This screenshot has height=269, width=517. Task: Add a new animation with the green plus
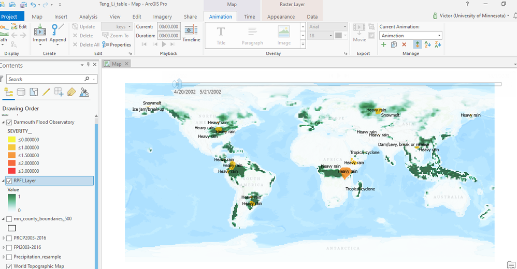click(383, 44)
